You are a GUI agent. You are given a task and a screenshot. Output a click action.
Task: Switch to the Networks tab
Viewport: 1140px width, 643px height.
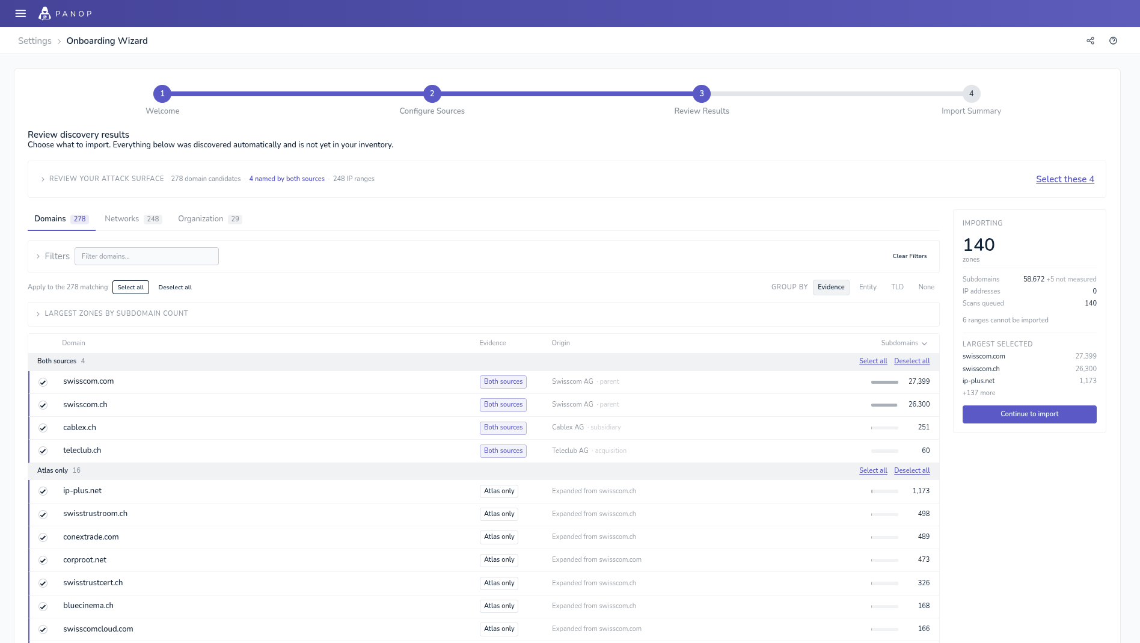[133, 219]
